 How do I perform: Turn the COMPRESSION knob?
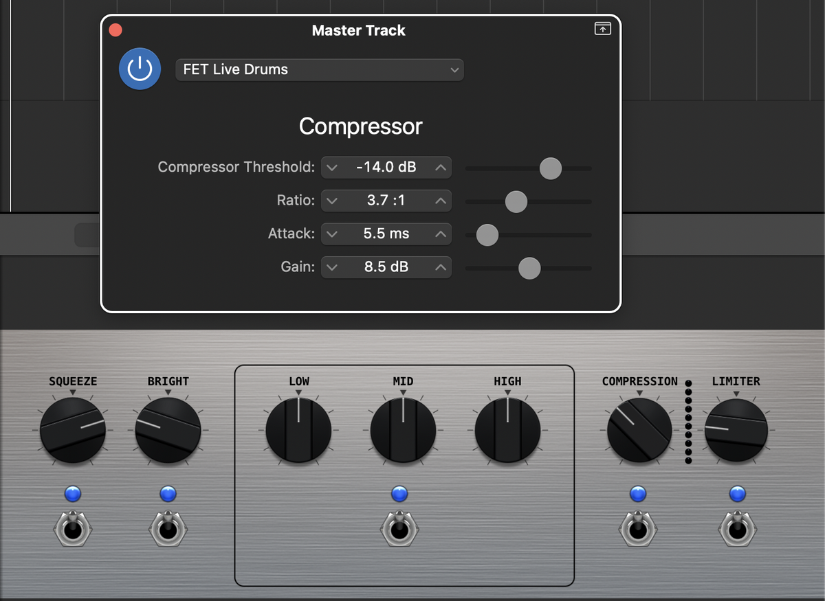pyautogui.click(x=639, y=427)
